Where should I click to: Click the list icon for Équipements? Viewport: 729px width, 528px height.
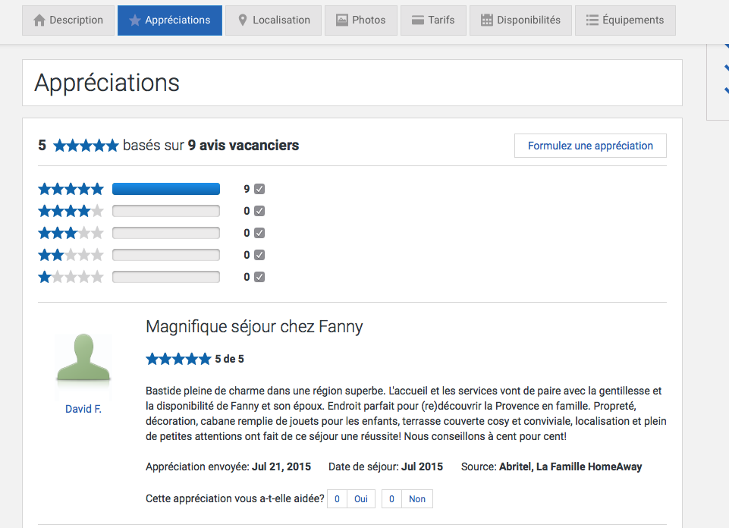tap(592, 20)
